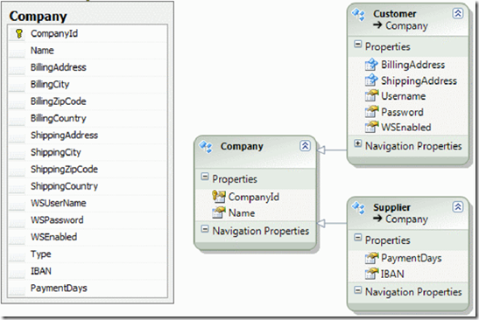Click the complex property icon beside ShippingAddress in Customer
479x320 pixels.
tap(371, 80)
